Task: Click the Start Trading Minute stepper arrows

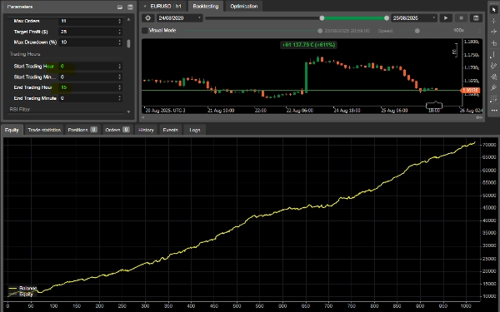Action: (119, 77)
